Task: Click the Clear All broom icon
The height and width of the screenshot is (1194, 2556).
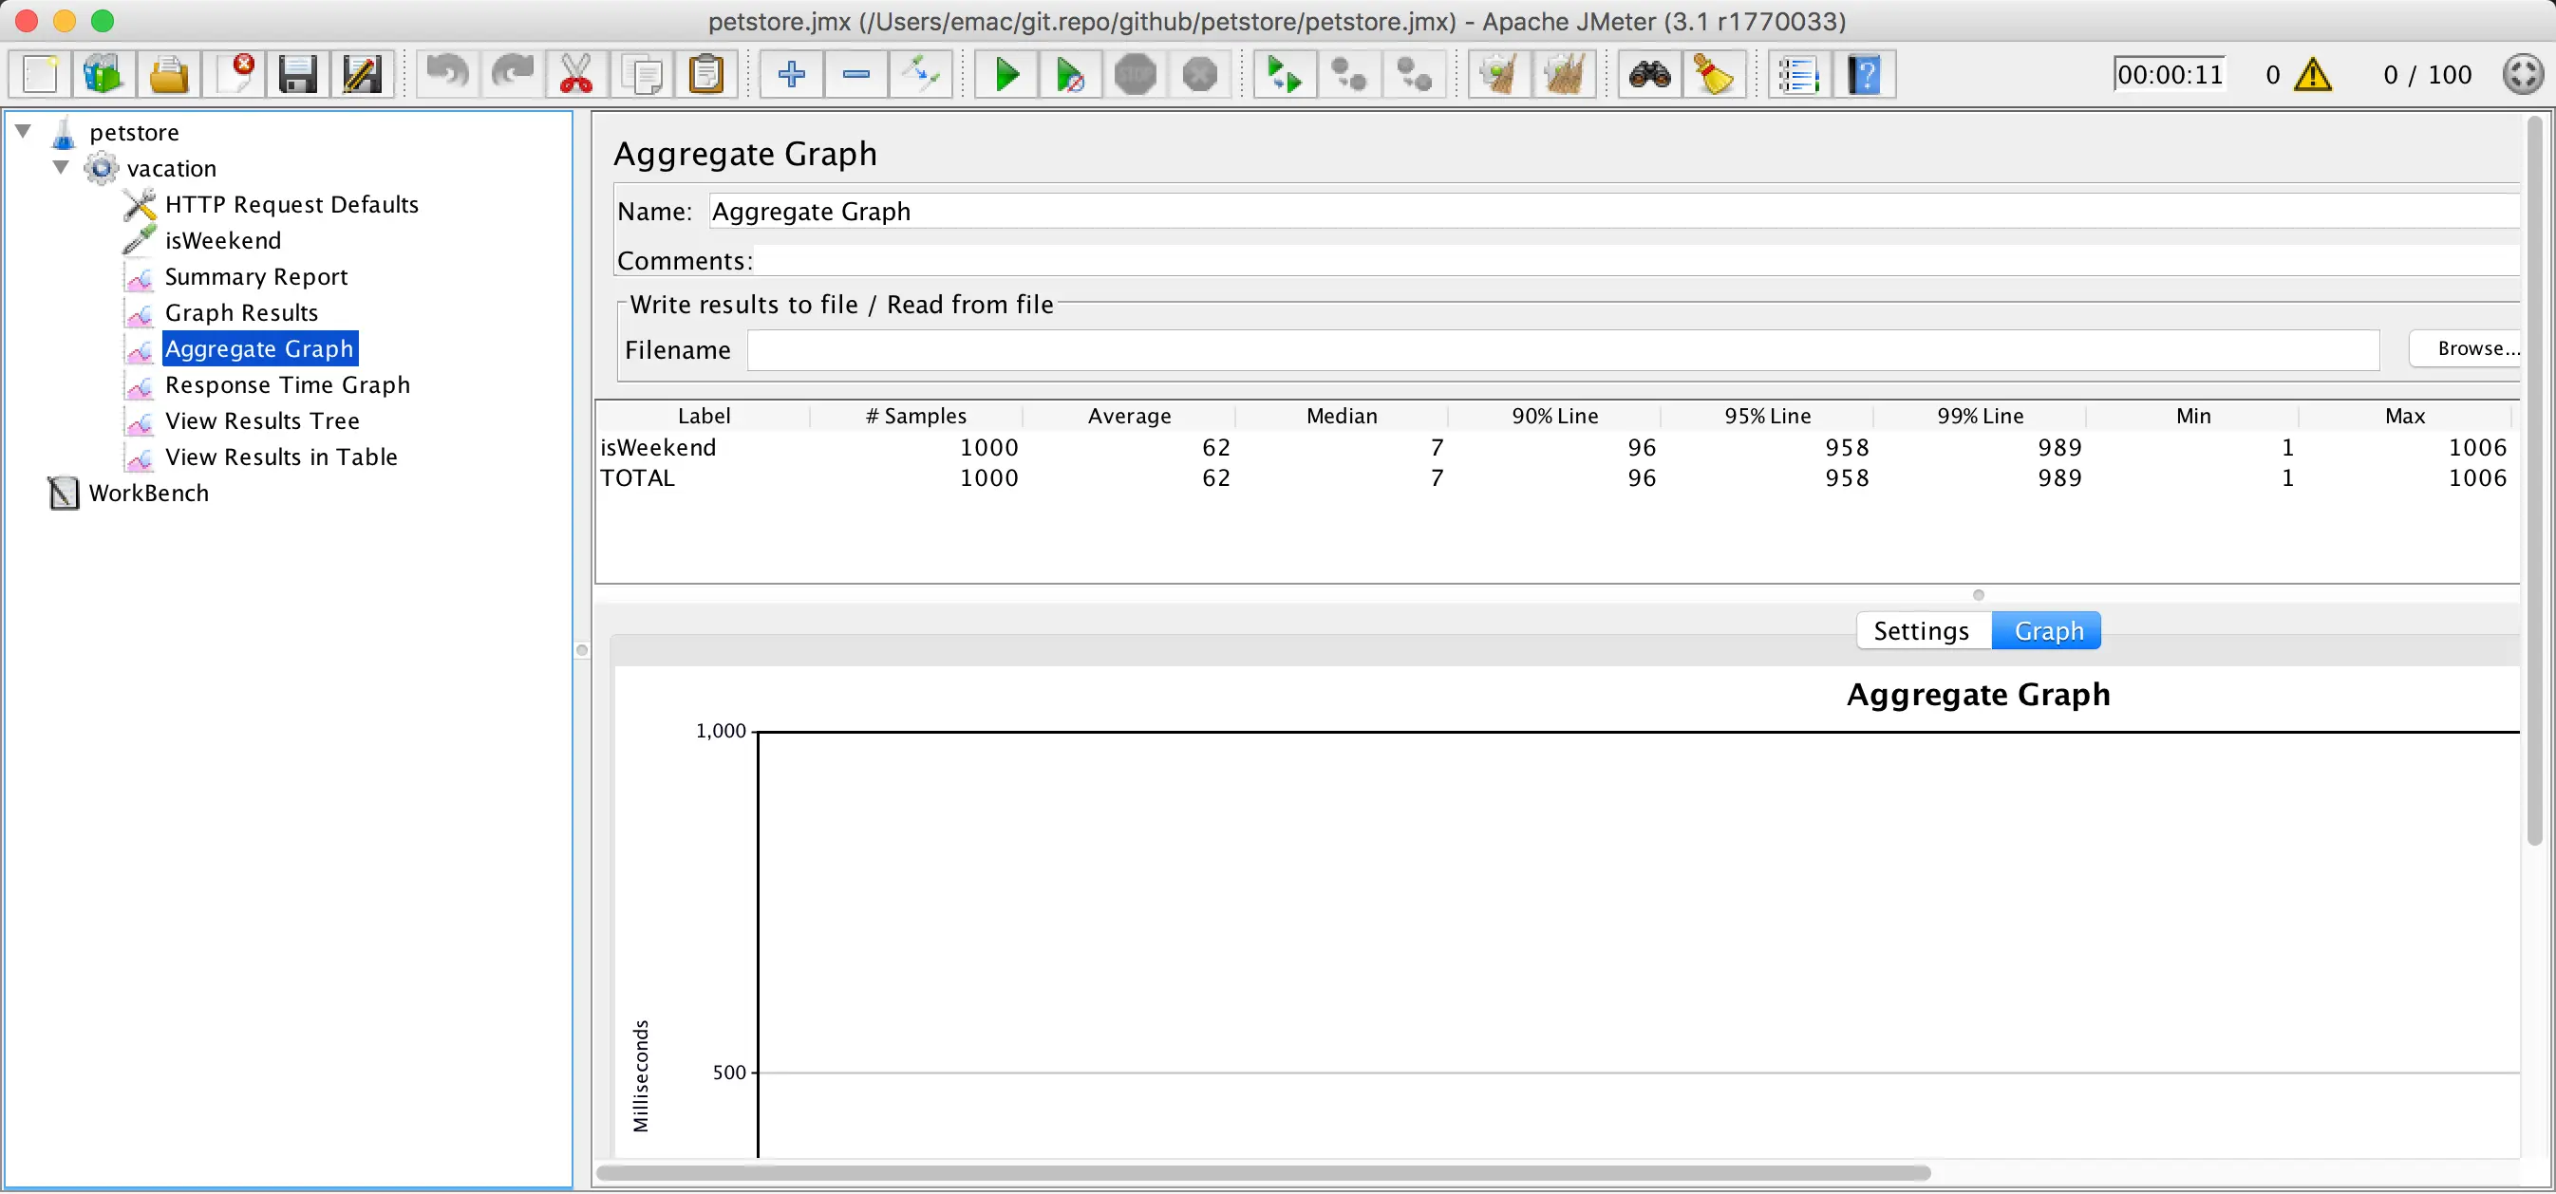Action: 1564,74
